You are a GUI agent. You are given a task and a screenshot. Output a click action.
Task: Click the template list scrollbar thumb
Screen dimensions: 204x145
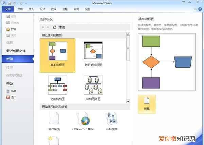point(128,48)
